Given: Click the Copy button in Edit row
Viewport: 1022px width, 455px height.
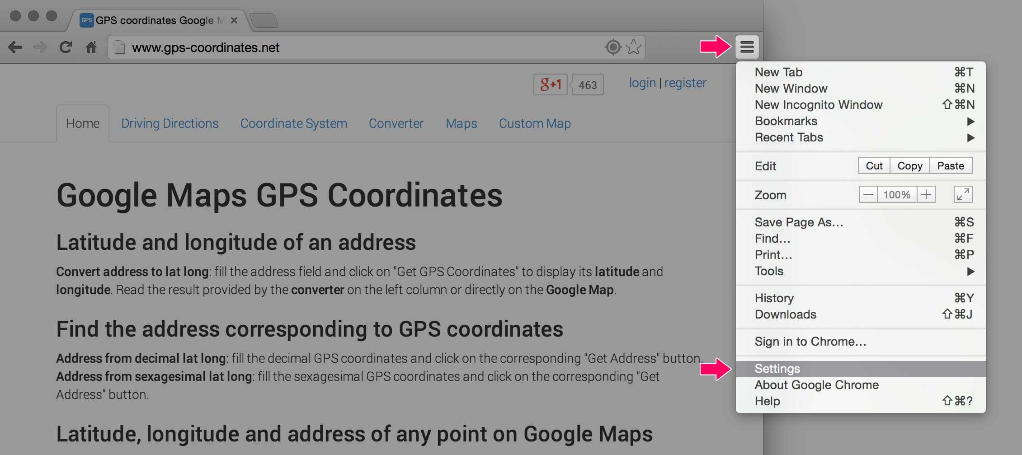Looking at the screenshot, I should pyautogui.click(x=910, y=166).
